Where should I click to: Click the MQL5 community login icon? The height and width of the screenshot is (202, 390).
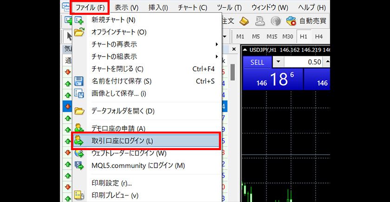pyautogui.click(x=79, y=165)
